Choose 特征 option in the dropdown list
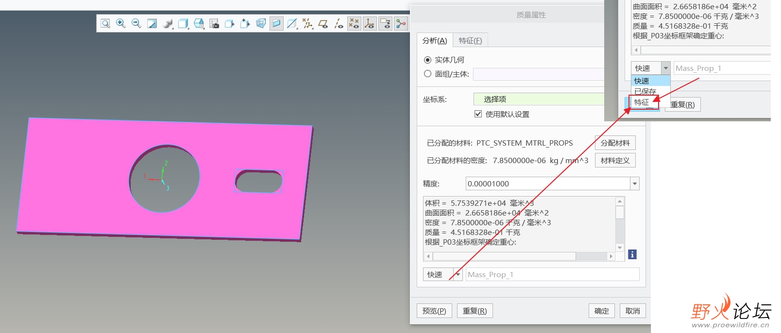Image resolution: width=781 pixels, height=333 pixels. pyautogui.click(x=650, y=102)
